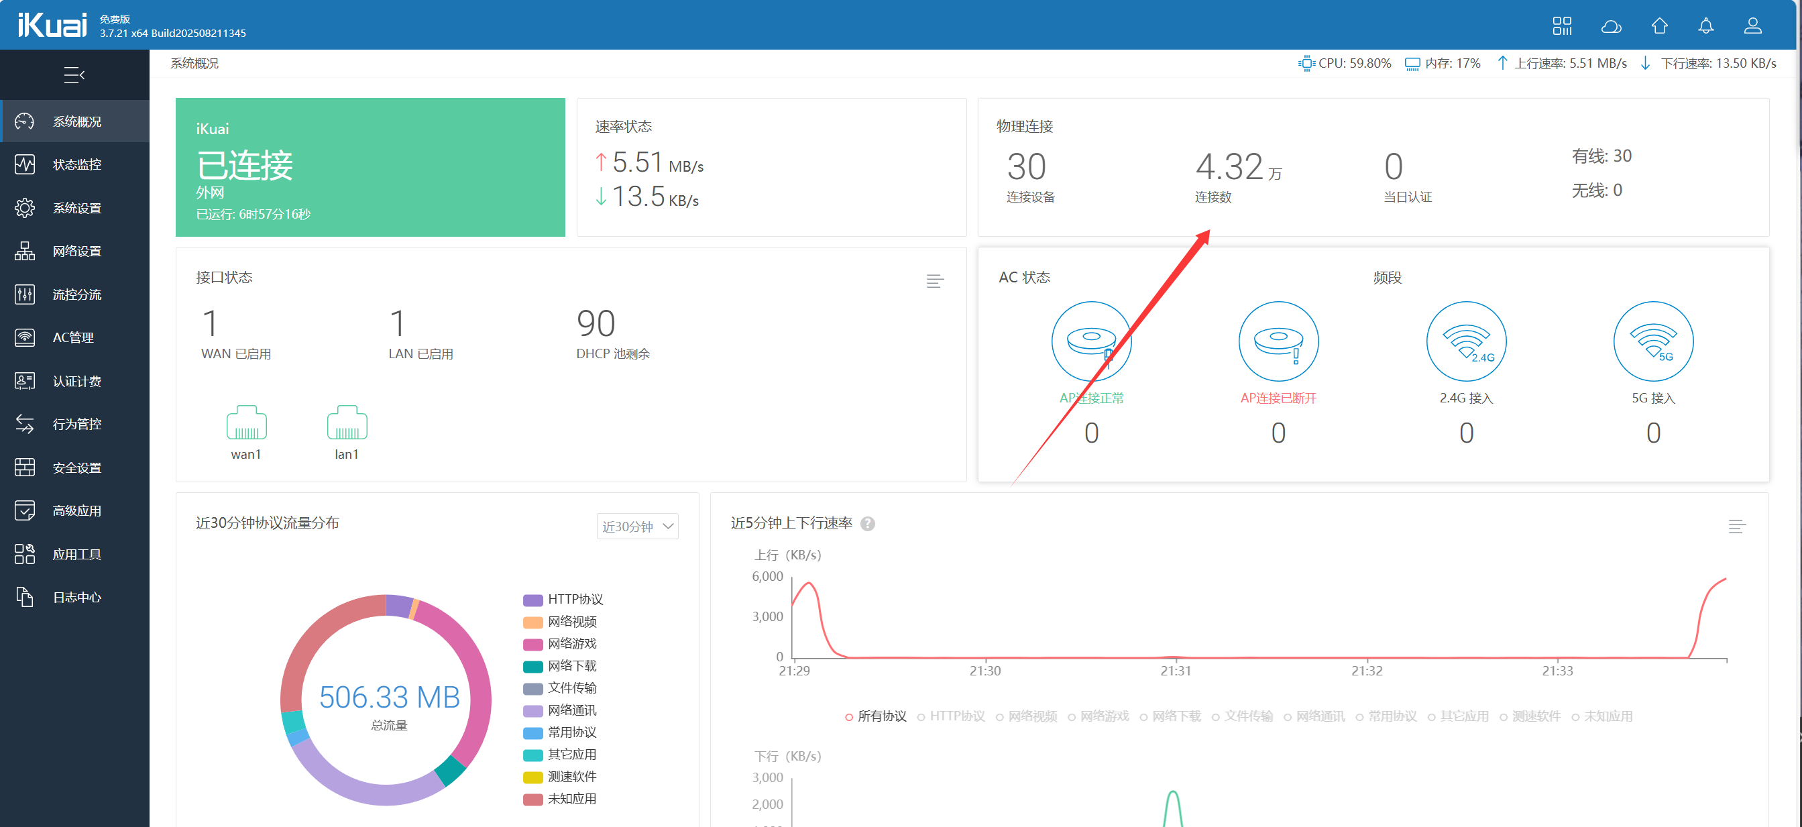
Task: Click the user account icon
Action: point(1752,26)
